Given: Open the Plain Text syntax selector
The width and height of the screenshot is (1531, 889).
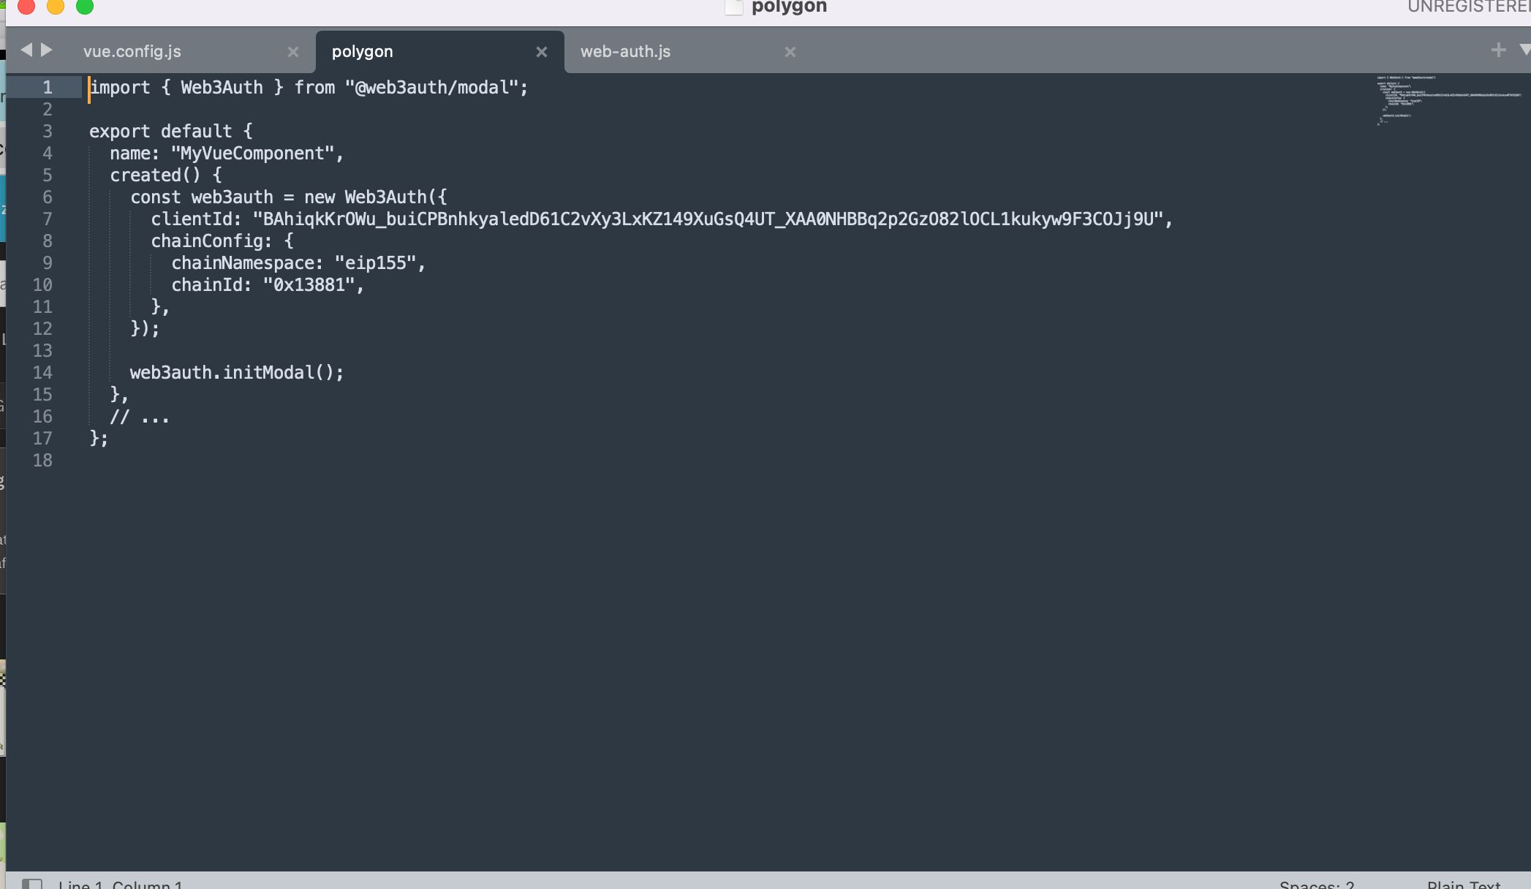Looking at the screenshot, I should click(x=1464, y=883).
